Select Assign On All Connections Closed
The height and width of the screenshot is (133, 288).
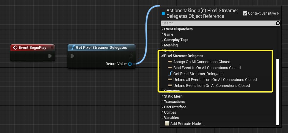click(202, 62)
